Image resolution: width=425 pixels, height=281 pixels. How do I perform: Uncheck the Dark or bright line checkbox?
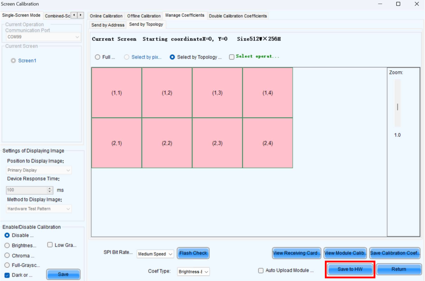(7, 275)
